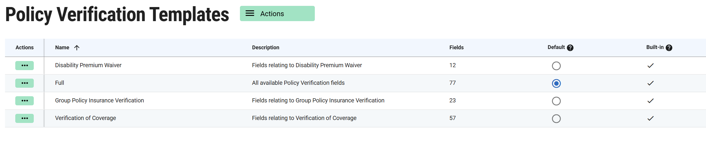Set Verification of Coverage as default
706x142 pixels.
pos(556,119)
